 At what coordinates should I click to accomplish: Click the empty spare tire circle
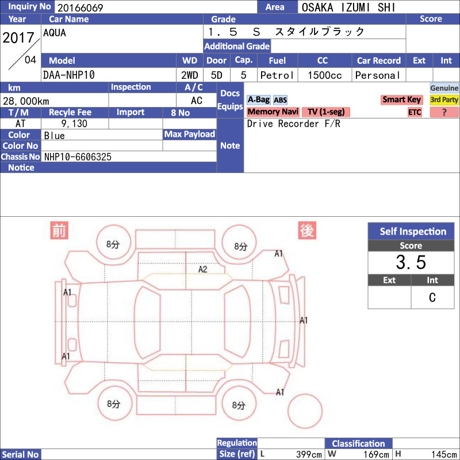[x=305, y=411]
